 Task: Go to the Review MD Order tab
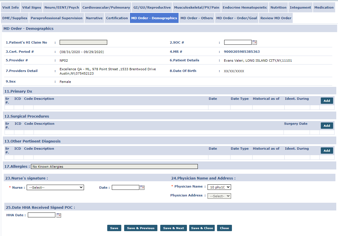(276, 18)
